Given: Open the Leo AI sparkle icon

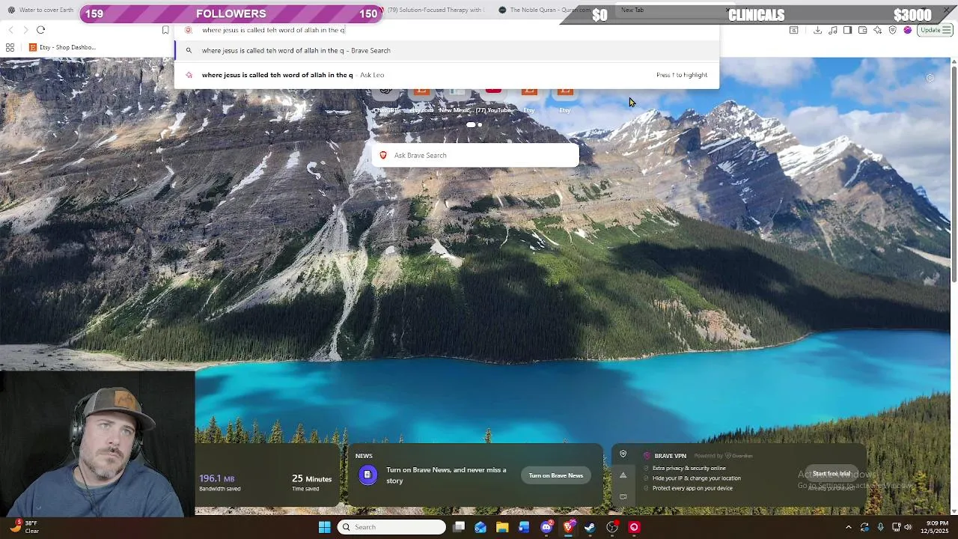Looking at the screenshot, I should (x=877, y=30).
